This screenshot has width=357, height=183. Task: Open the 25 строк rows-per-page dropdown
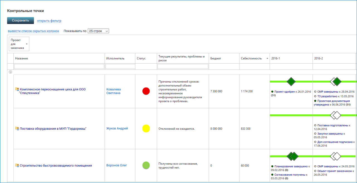98,31
